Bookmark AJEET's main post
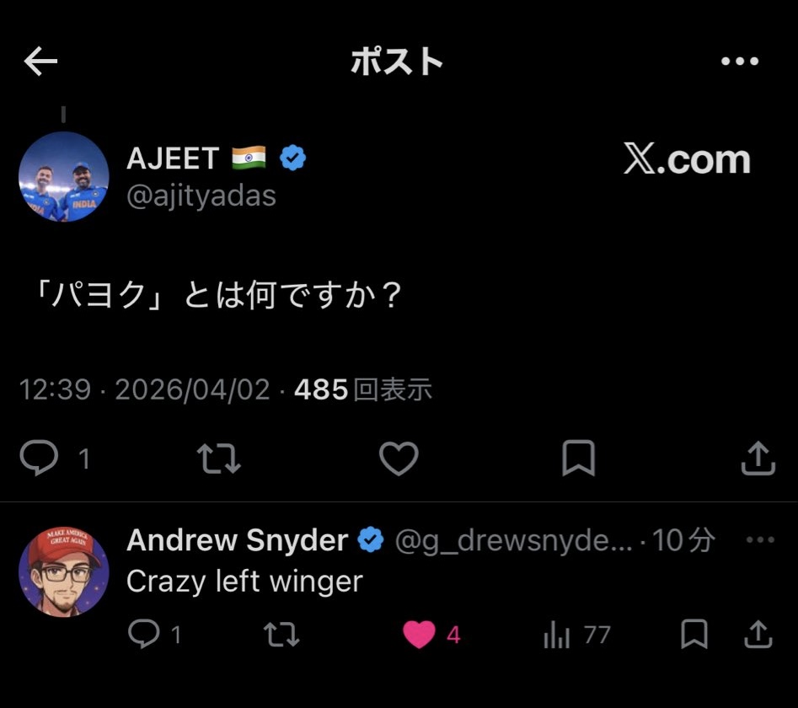Viewport: 798px width, 708px height. (x=579, y=458)
